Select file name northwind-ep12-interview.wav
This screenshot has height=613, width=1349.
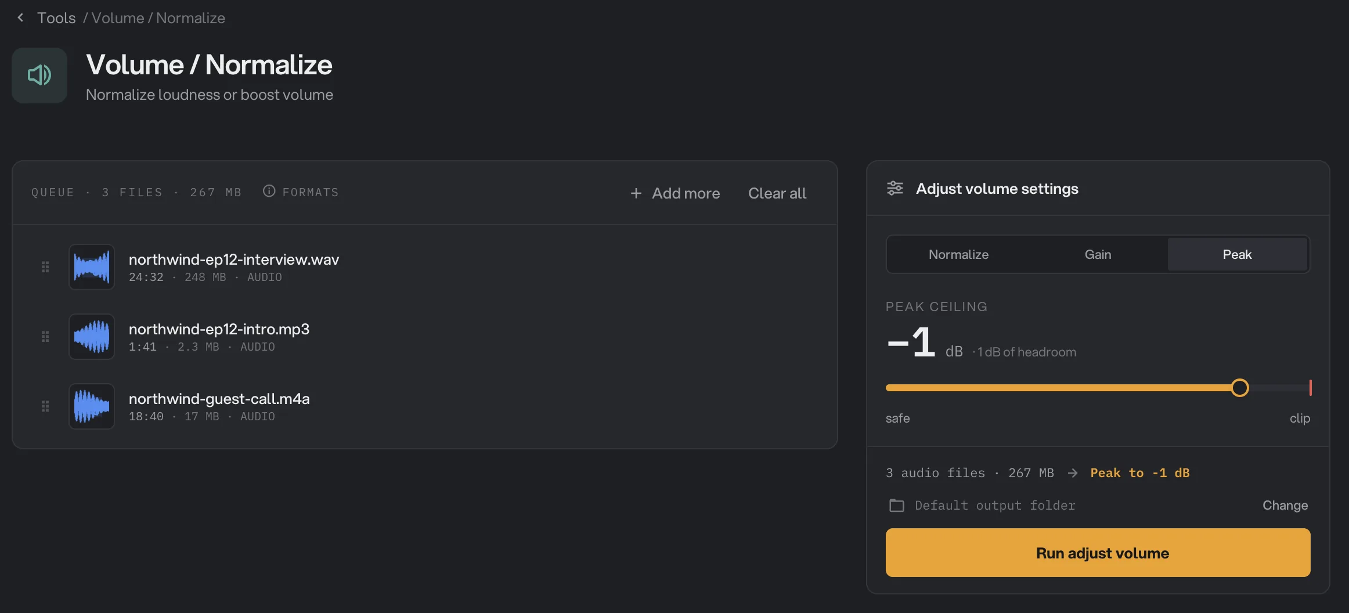point(234,259)
